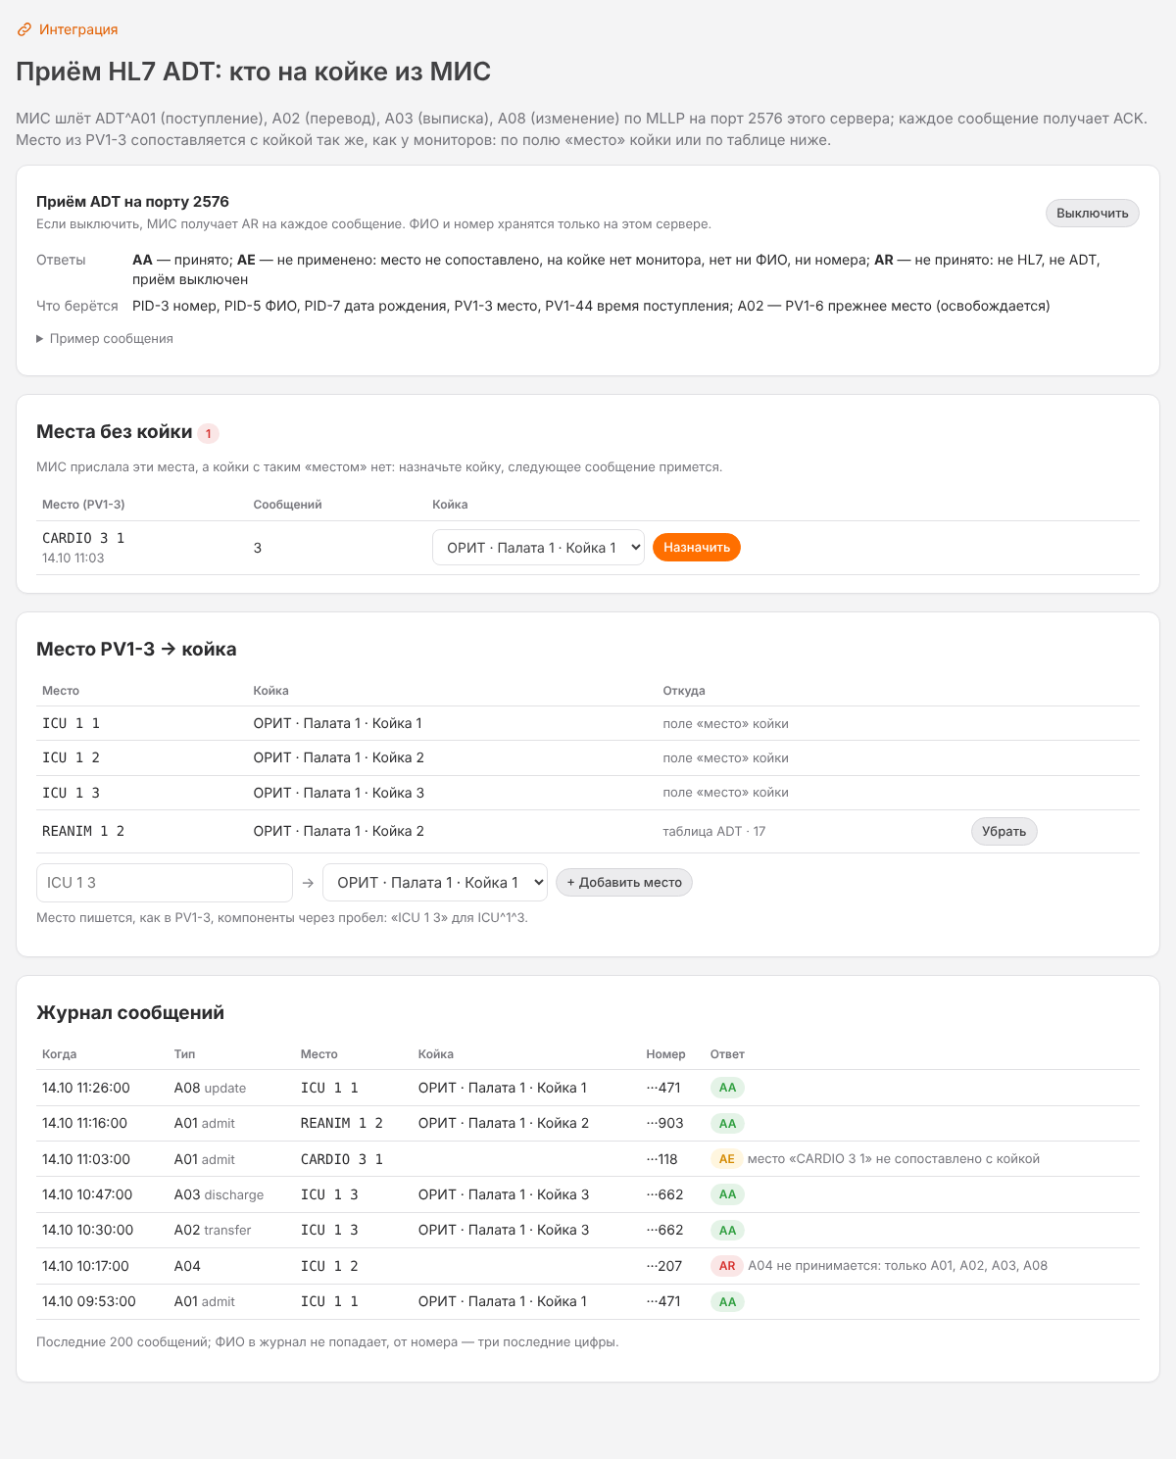
Task: Click the red "1" badge next to "Места без койки"
Action: click(208, 433)
